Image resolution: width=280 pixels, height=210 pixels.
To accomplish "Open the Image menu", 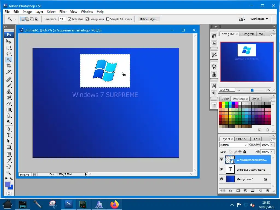I will (27, 11).
